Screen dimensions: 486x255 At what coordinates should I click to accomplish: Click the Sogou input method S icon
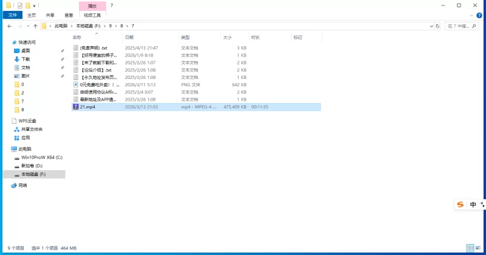[x=460, y=205]
